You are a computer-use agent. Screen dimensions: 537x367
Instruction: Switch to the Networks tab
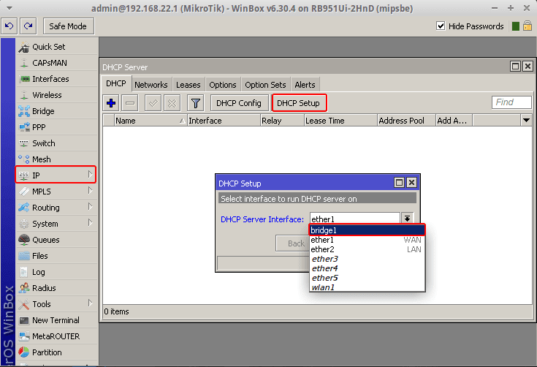151,85
